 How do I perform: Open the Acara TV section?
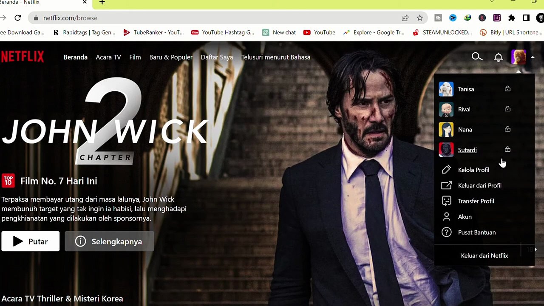coord(108,57)
